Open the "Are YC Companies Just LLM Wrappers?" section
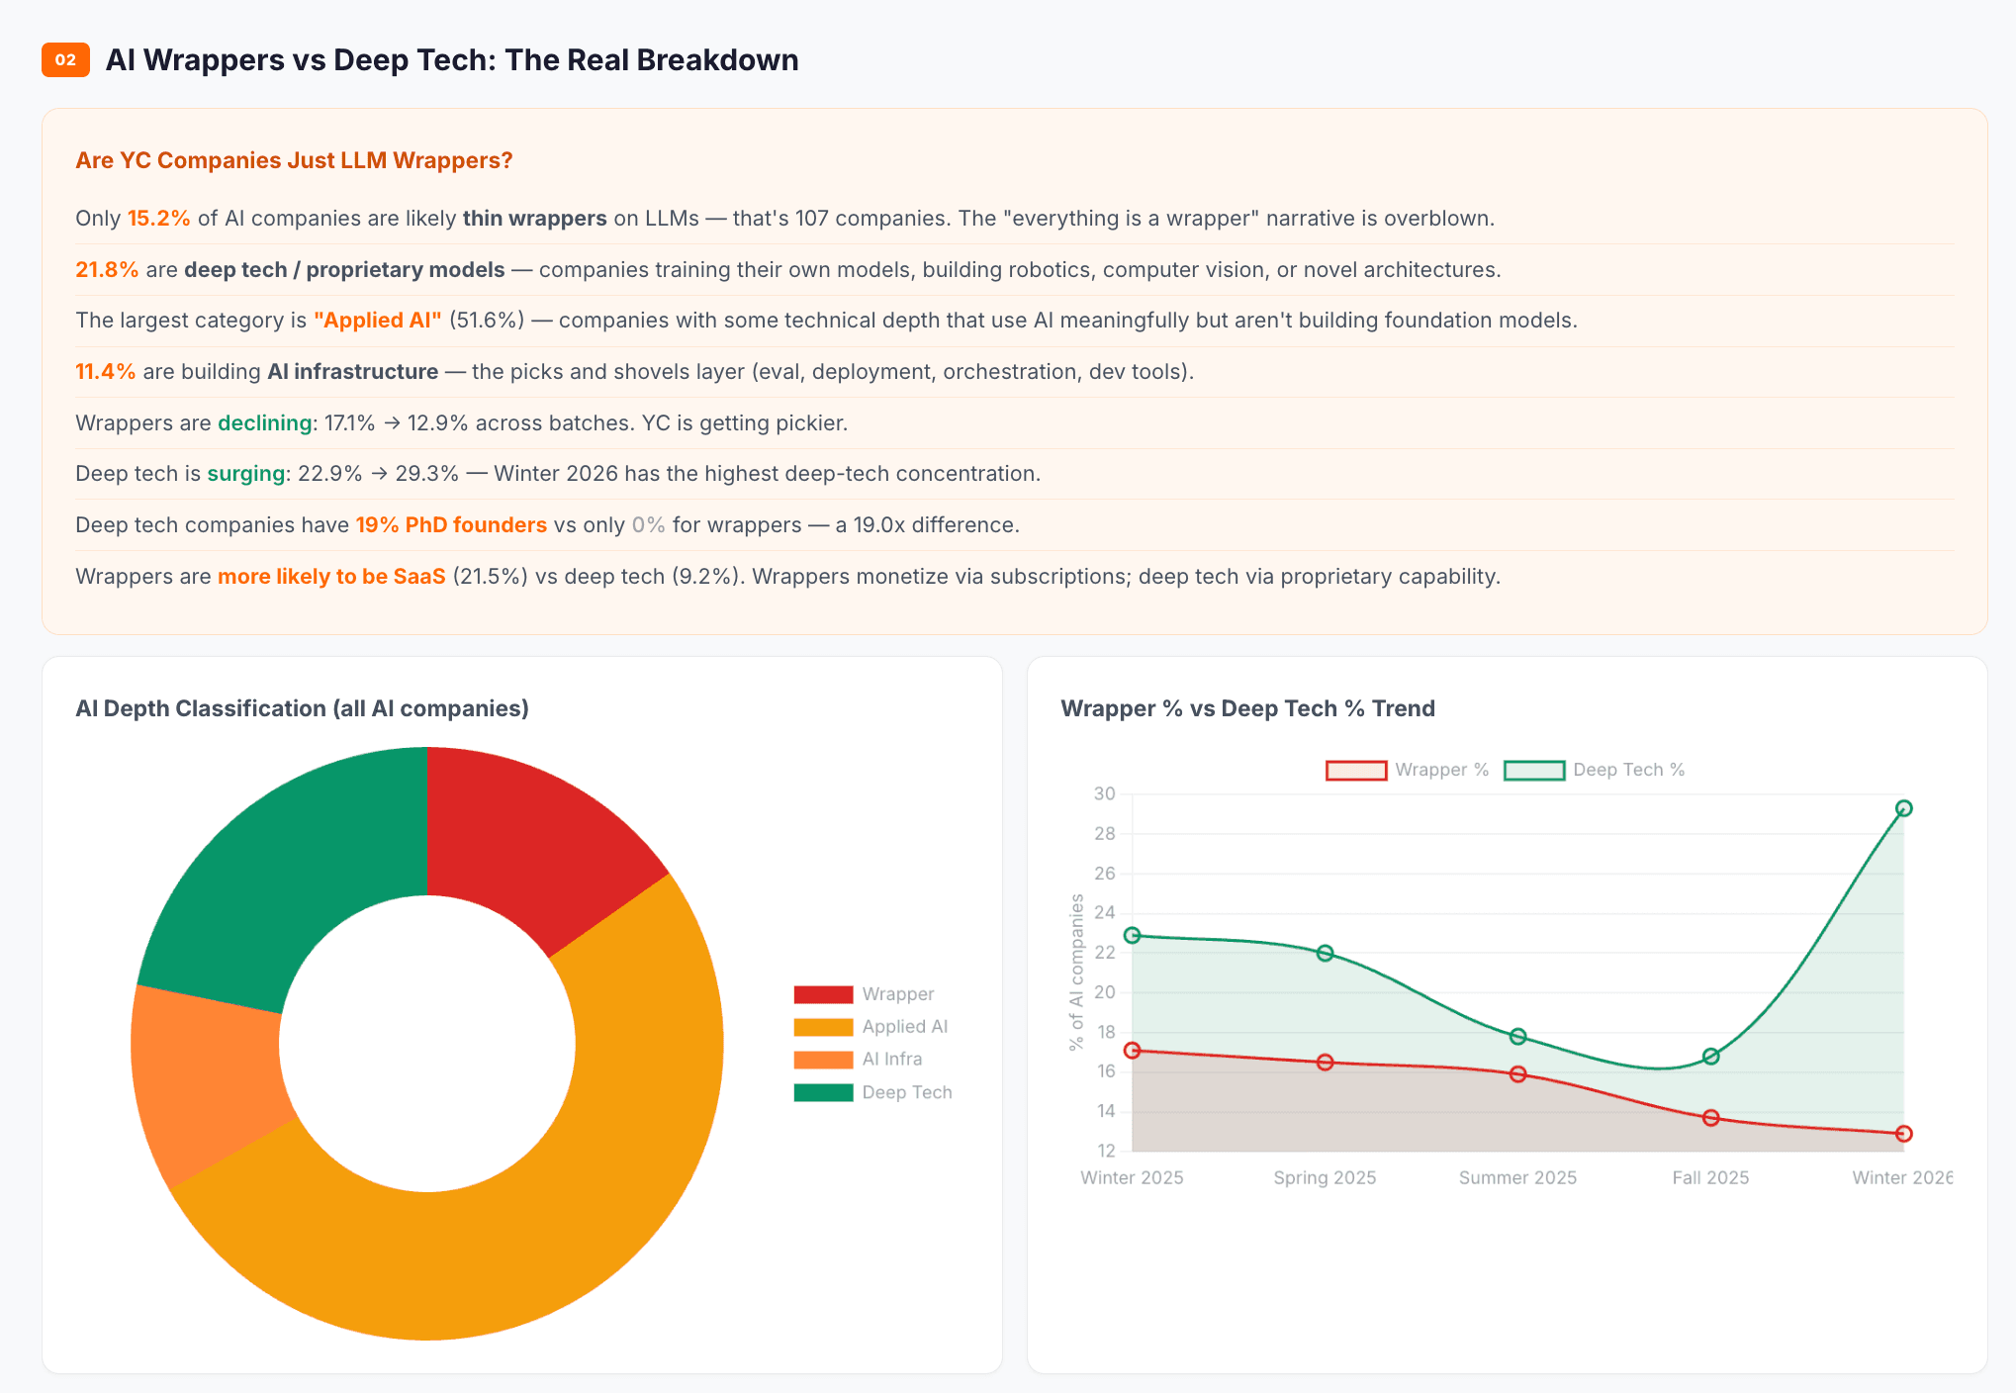Viewport: 2016px width, 1393px height. 294,159
